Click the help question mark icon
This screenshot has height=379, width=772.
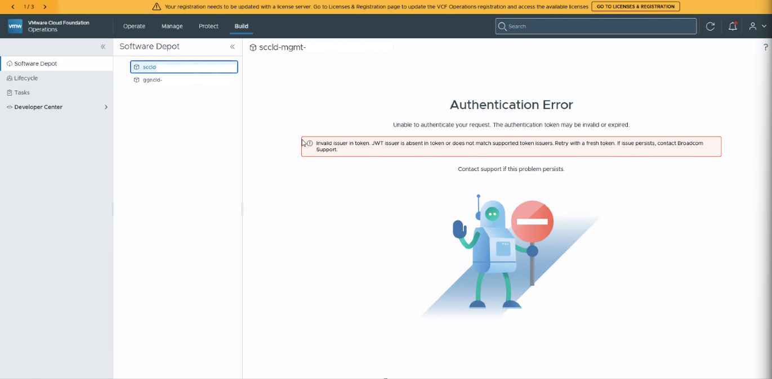coord(766,47)
